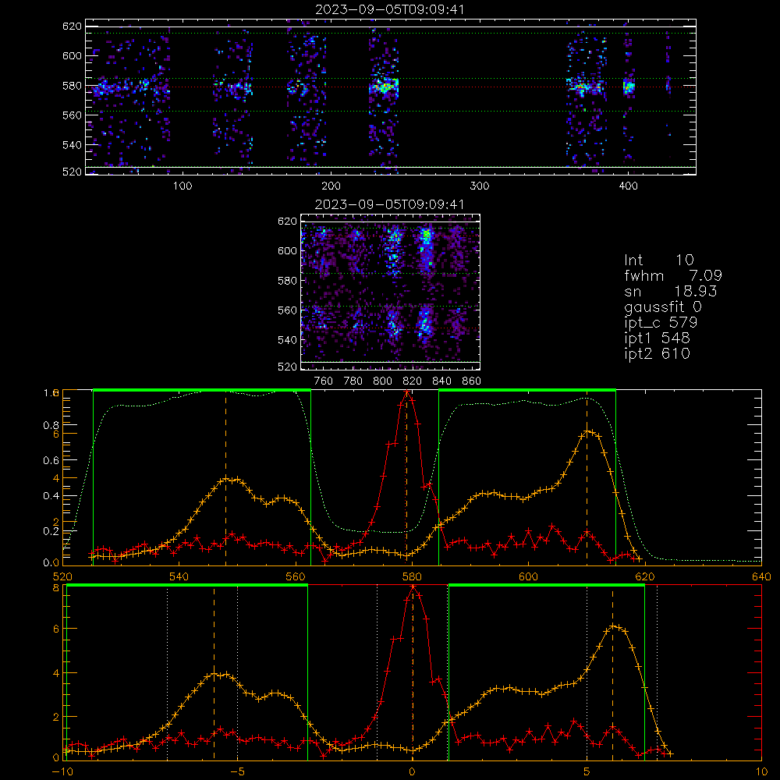Click the orange 560 label on the upper profile x-axis
This screenshot has width=780, height=780.
(296, 576)
